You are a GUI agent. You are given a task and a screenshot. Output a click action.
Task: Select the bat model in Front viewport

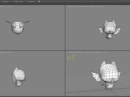coord(110,29)
